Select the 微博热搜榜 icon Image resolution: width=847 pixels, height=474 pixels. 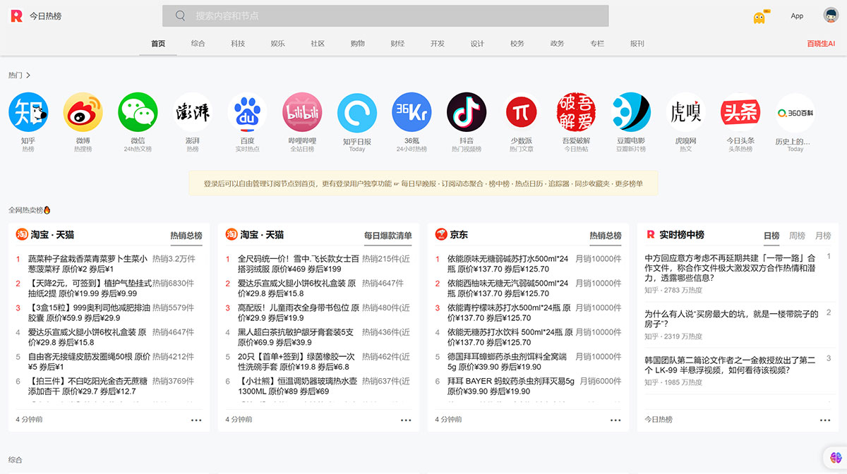coord(83,113)
